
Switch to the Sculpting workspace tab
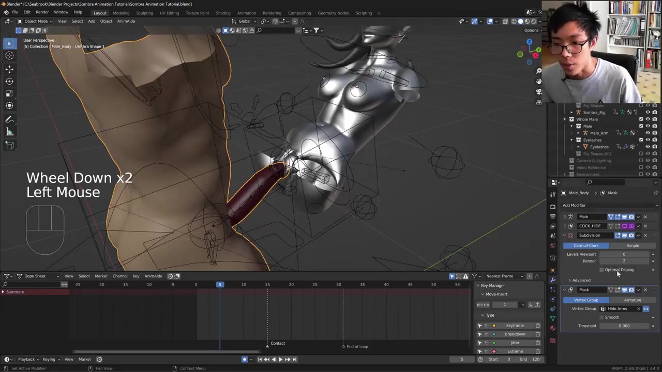point(144,13)
